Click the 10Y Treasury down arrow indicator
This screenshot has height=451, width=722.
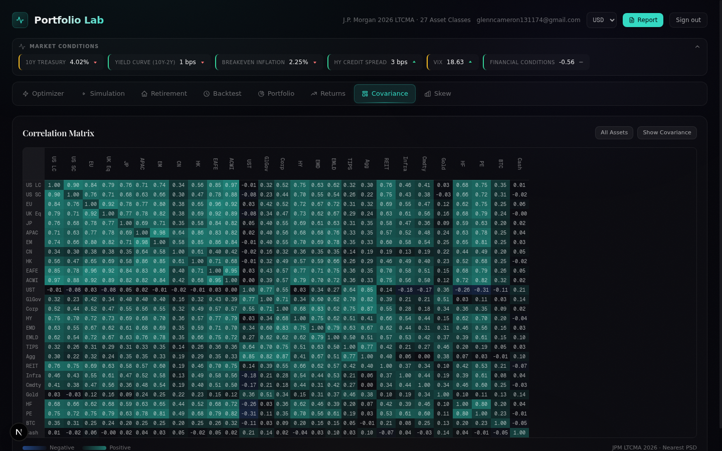95,63
